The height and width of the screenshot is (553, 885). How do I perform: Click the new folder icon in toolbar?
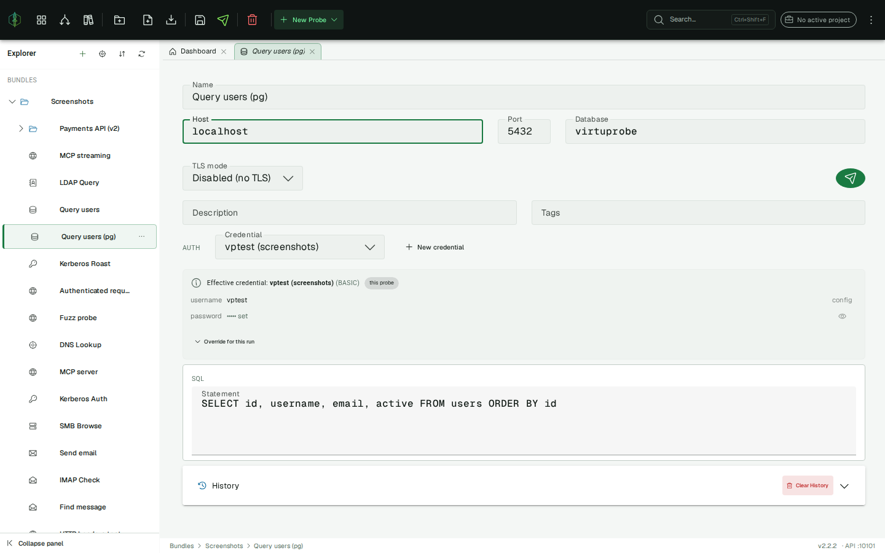(120, 20)
